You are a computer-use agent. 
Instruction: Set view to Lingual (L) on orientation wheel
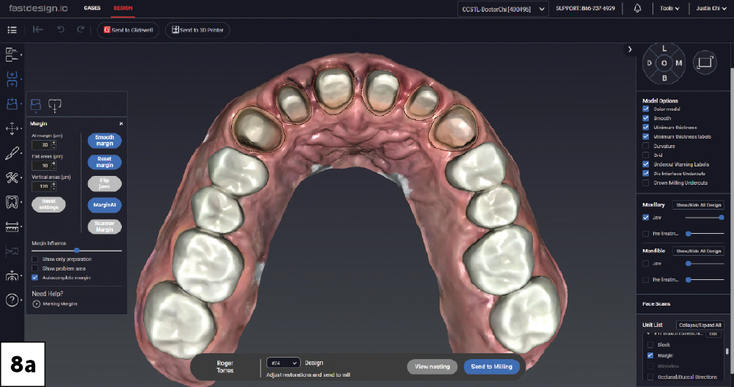(664, 48)
